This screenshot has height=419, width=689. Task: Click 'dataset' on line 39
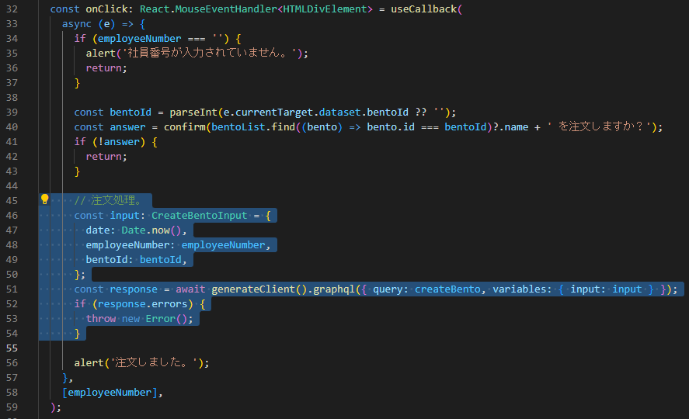[339, 113]
